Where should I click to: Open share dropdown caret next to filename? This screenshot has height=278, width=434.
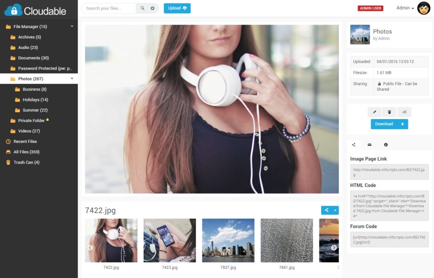[x=335, y=210]
